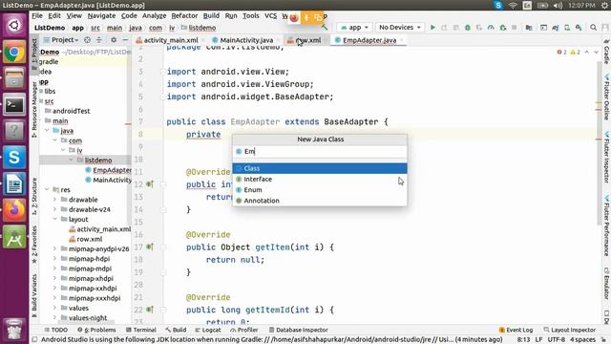
Task: Select Enum in New Java Class popup
Action: [x=320, y=190]
